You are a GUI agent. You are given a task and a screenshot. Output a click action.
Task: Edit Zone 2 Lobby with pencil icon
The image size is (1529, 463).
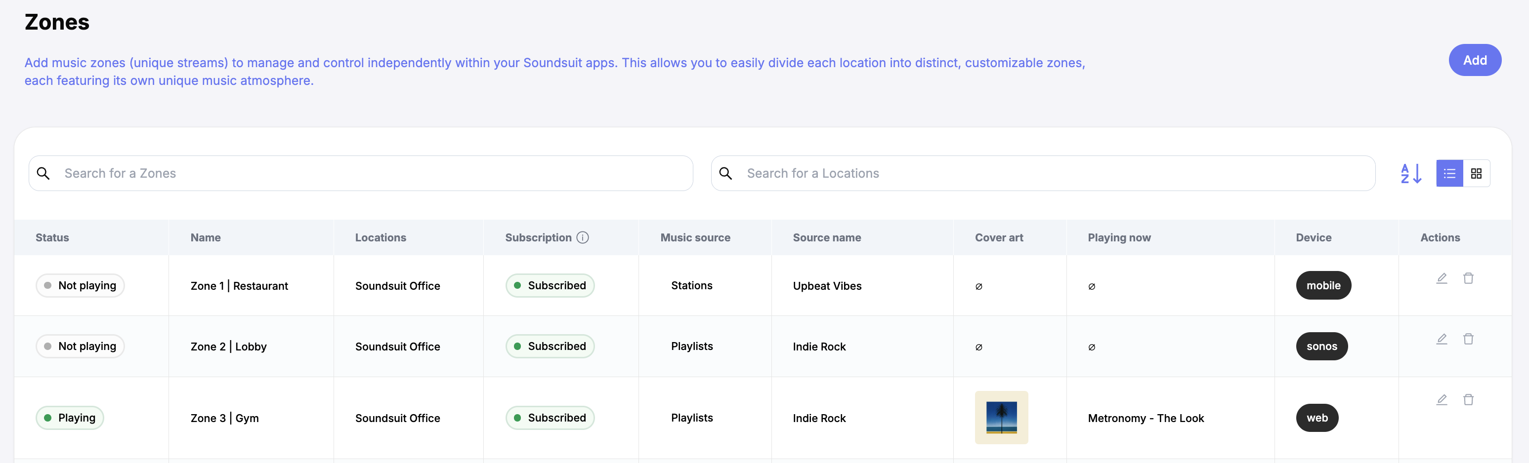[x=1441, y=339]
